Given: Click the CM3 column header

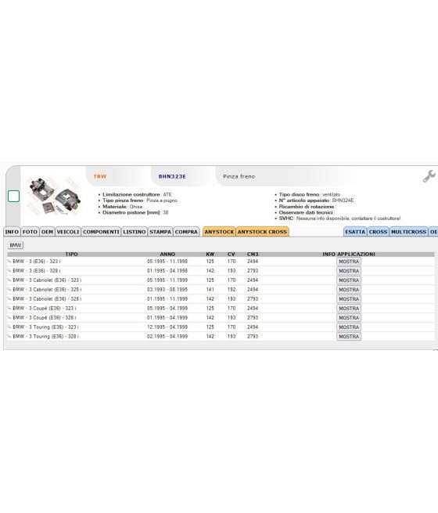Looking at the screenshot, I should click(253, 255).
